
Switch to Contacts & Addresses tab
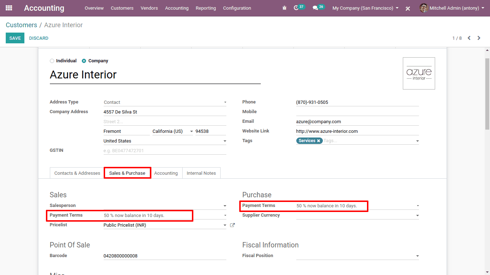pyautogui.click(x=77, y=173)
